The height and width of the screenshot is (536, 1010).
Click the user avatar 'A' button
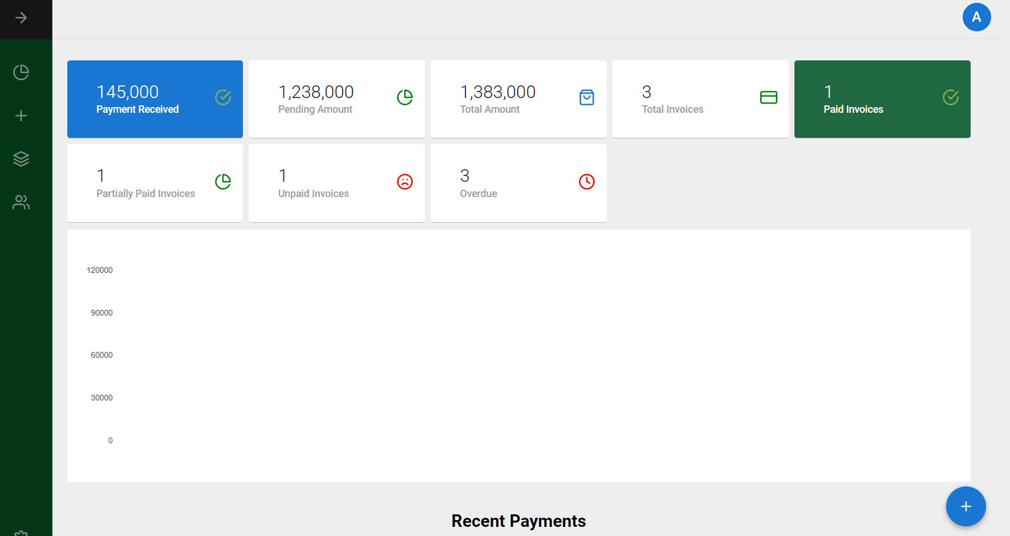976,17
